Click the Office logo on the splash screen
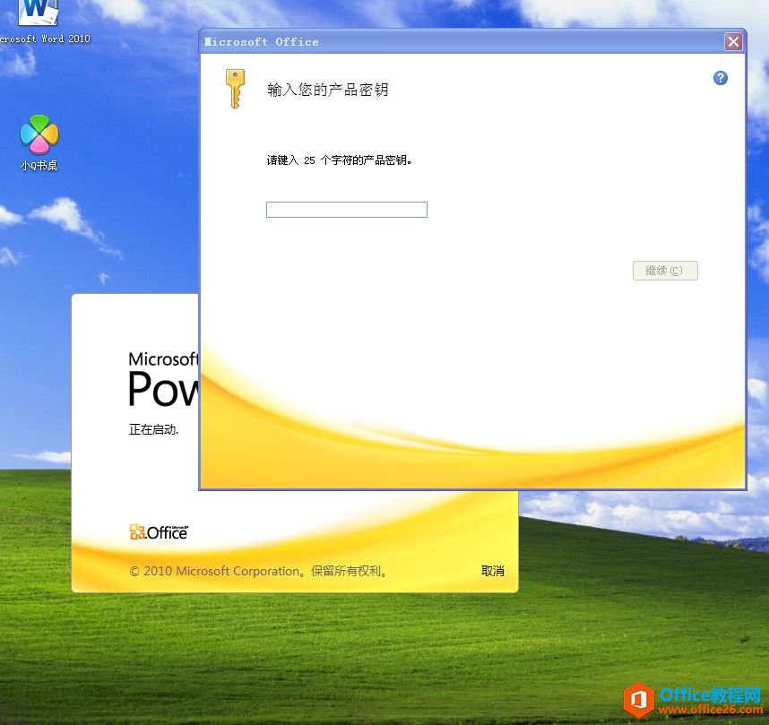 click(158, 531)
